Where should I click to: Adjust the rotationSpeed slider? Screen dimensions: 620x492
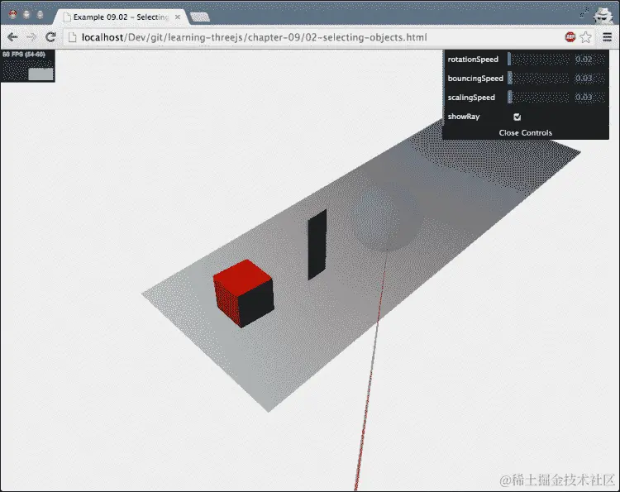click(x=538, y=60)
